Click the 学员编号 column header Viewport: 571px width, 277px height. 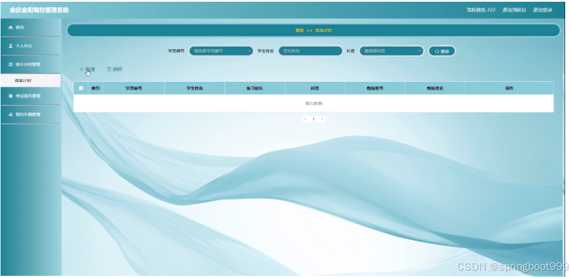[x=134, y=88]
